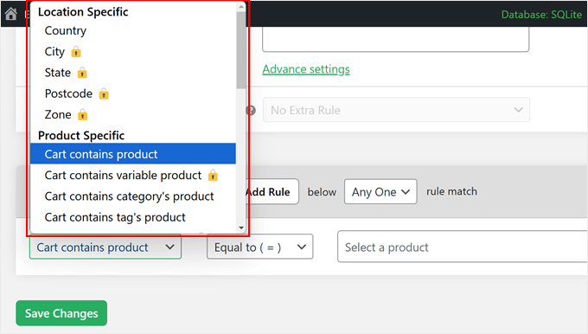Open Equal to ( = ) operator dropdown
Image resolution: width=588 pixels, height=334 pixels.
point(260,247)
